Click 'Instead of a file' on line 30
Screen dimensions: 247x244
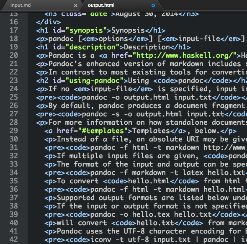[x=93, y=139]
